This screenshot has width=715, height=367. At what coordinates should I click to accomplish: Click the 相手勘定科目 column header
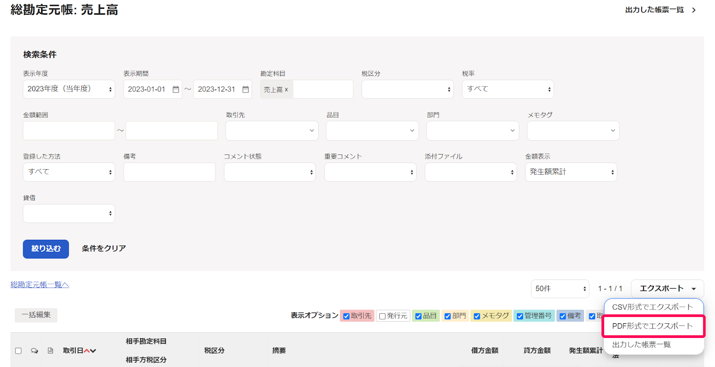pyautogui.click(x=146, y=341)
